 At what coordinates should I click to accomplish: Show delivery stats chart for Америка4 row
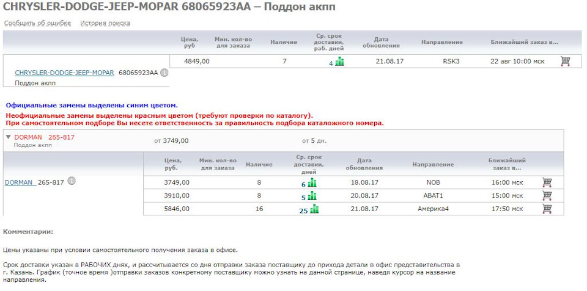[314, 209]
